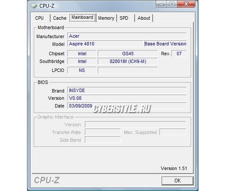The height and width of the screenshot is (191, 225).
Task: Click the LPCIO vendor field NS
Action: 82,70
